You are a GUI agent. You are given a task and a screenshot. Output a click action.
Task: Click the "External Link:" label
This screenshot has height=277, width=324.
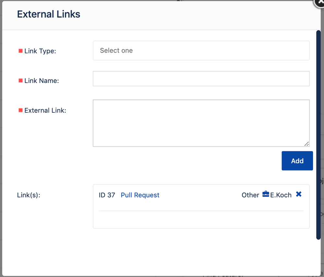(x=45, y=110)
